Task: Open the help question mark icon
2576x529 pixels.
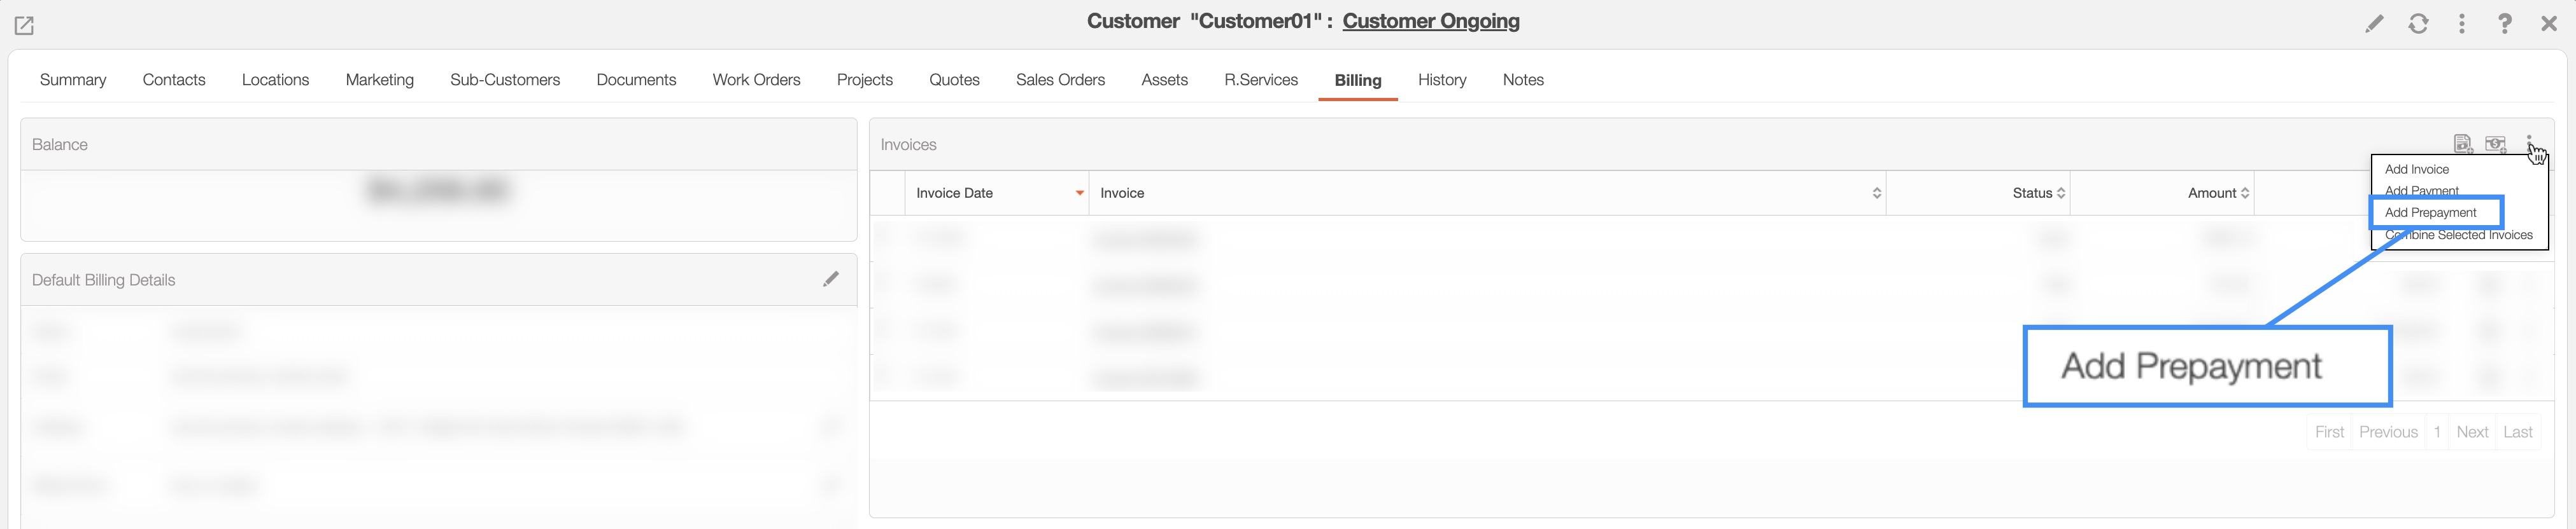Action: click(2504, 24)
